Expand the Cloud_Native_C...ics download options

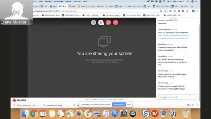[38, 105]
